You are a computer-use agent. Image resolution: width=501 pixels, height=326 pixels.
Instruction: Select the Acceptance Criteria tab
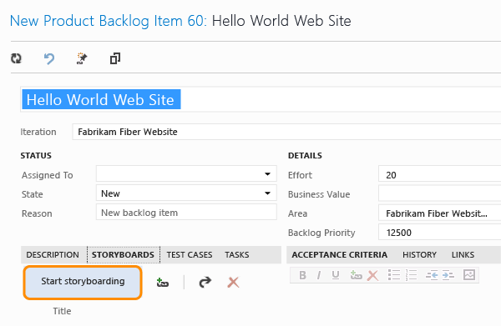[x=339, y=255]
